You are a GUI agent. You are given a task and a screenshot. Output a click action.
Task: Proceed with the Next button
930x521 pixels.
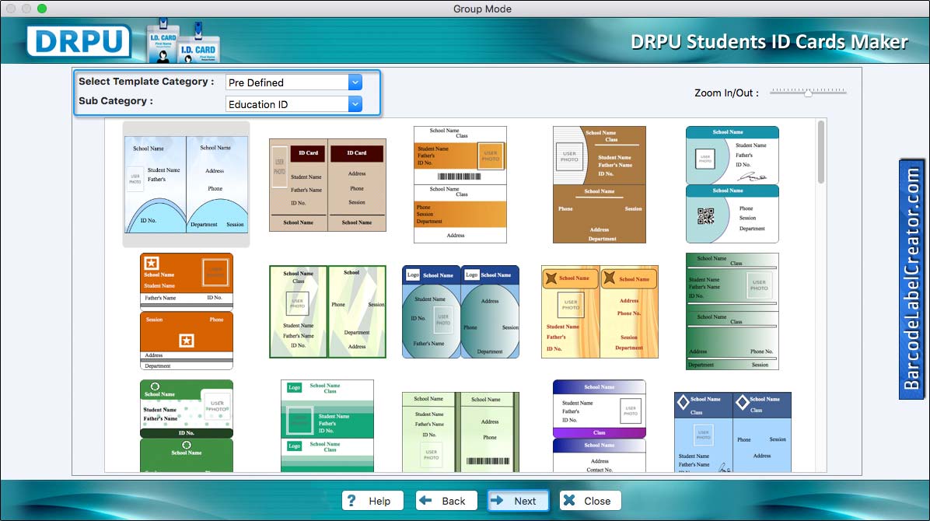pos(518,501)
